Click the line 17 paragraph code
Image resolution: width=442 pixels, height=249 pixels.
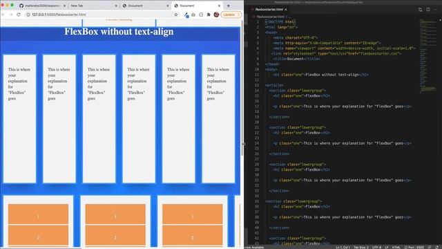pyautogui.click(x=342, y=107)
